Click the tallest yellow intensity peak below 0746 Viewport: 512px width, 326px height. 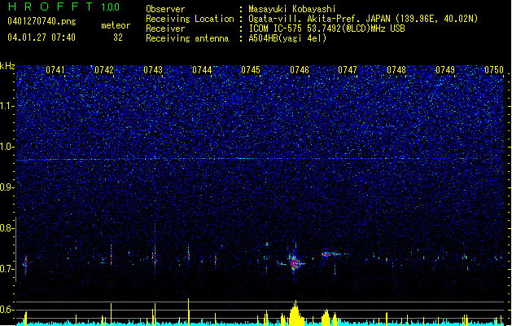(295, 313)
